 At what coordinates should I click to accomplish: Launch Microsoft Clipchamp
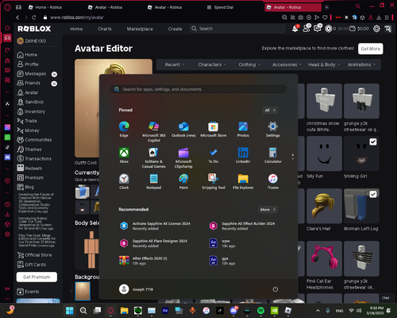[x=183, y=158]
